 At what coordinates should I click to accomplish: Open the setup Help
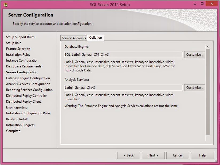point(202,155)
